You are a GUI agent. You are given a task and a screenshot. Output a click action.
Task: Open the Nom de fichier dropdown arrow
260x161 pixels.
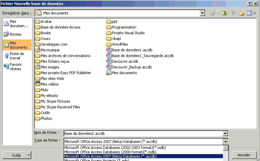tap(225, 133)
